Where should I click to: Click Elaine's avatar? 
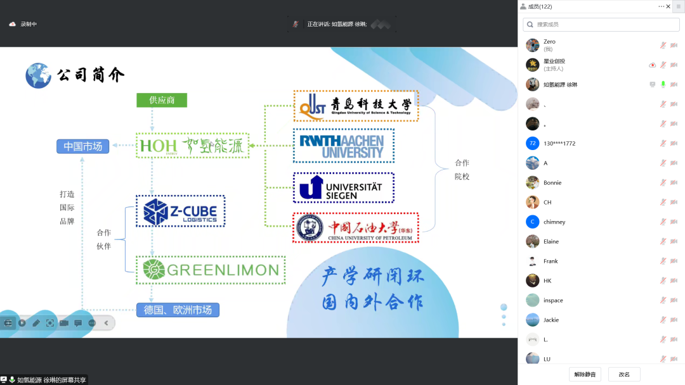tap(533, 241)
